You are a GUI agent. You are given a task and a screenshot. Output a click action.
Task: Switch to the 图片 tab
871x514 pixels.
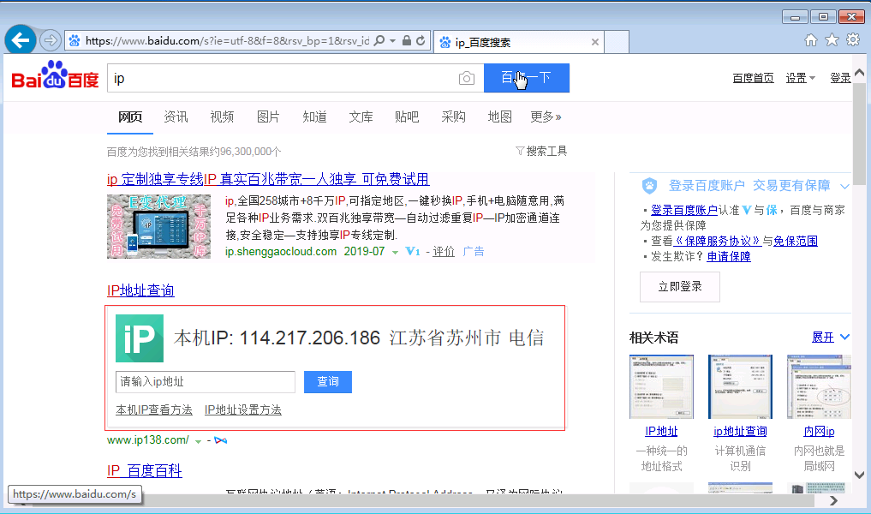268,117
